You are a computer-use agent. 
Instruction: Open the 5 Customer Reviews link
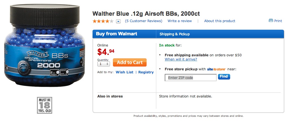pyautogui.click(x=144, y=21)
